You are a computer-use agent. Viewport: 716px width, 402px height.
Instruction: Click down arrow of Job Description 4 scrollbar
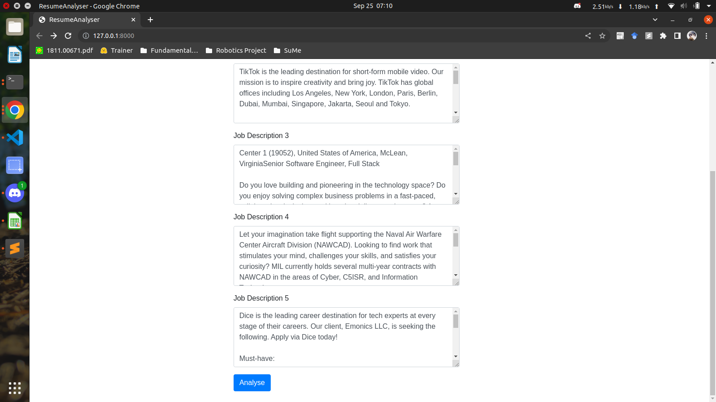click(x=456, y=275)
